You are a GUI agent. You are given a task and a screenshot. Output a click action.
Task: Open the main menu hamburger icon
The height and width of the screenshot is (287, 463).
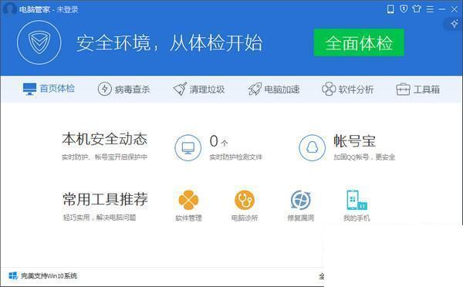pos(430,9)
